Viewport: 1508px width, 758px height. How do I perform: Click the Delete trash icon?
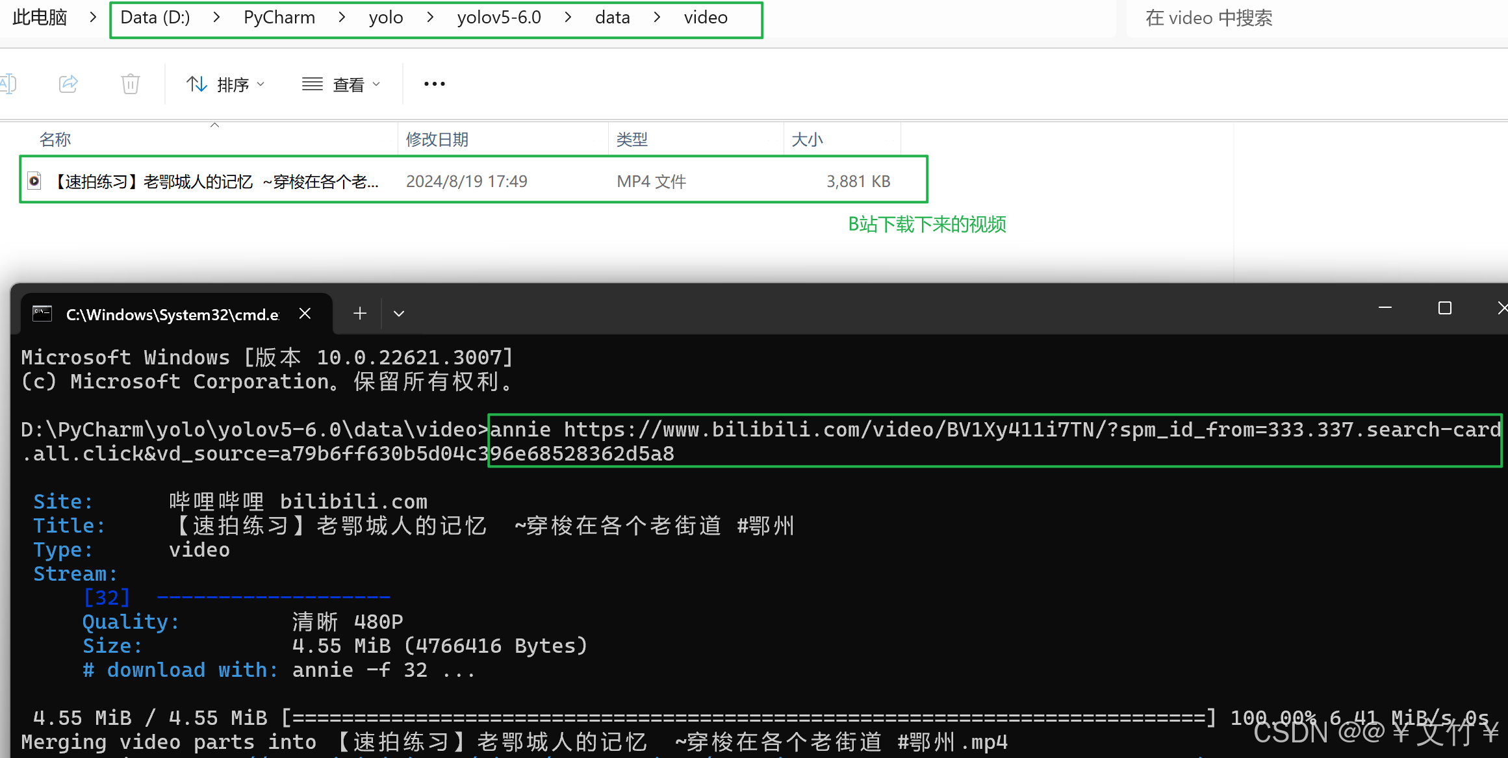(130, 84)
